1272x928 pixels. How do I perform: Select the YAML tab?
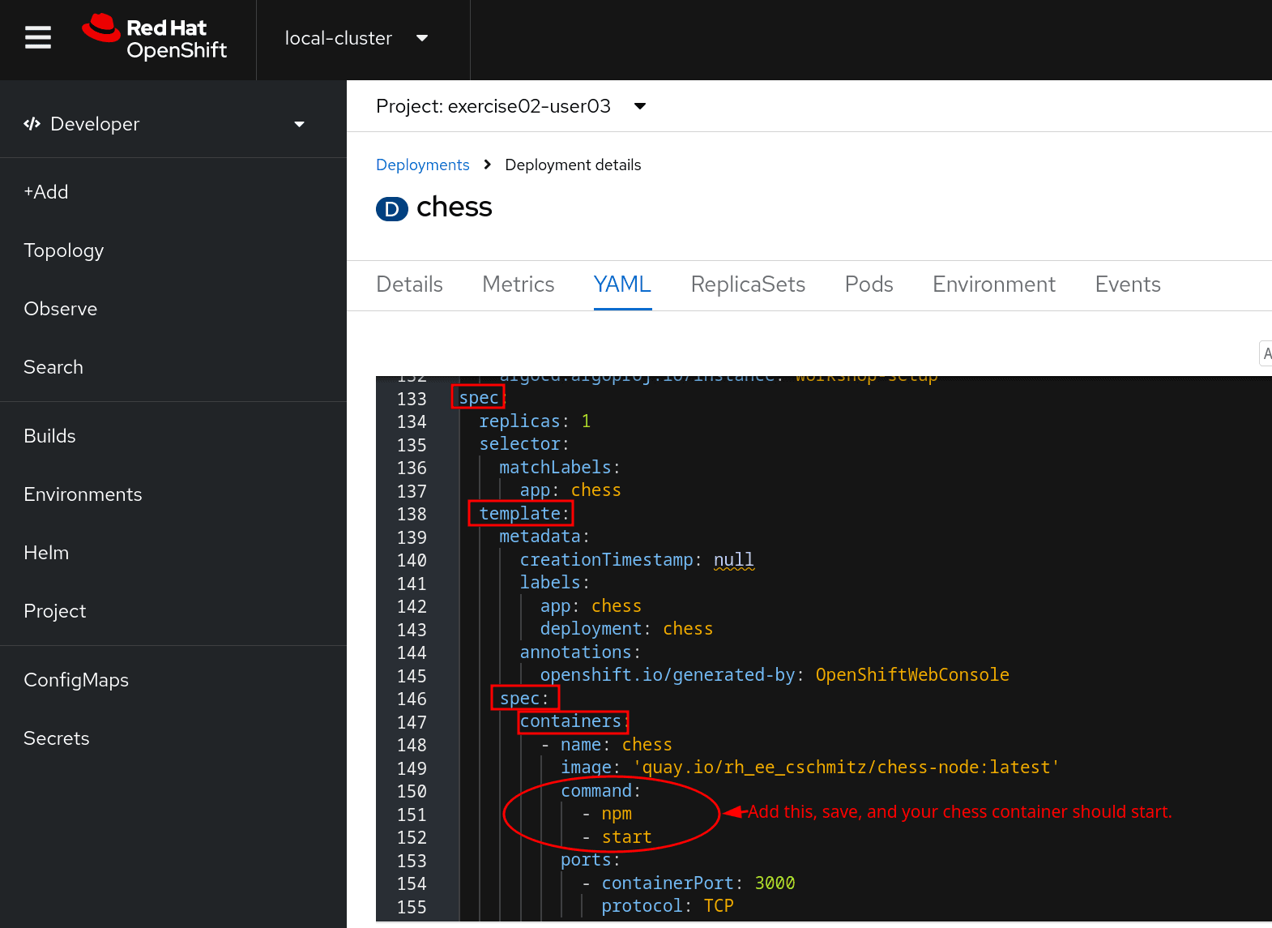(x=622, y=284)
